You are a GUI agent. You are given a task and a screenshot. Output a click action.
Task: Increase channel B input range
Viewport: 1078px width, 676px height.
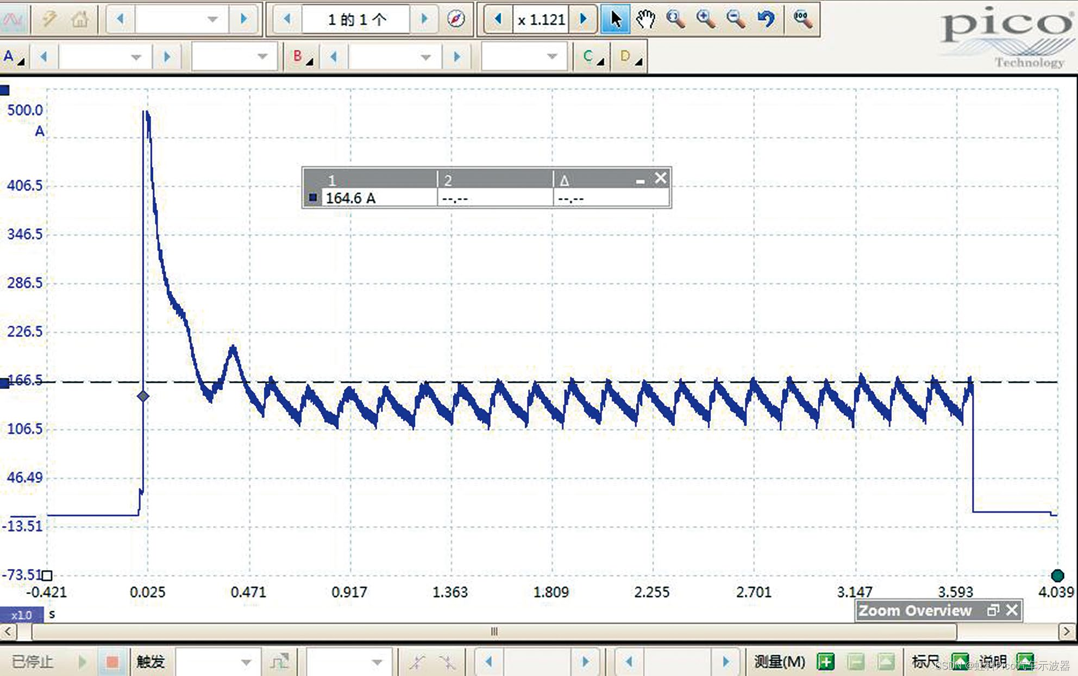coord(456,56)
